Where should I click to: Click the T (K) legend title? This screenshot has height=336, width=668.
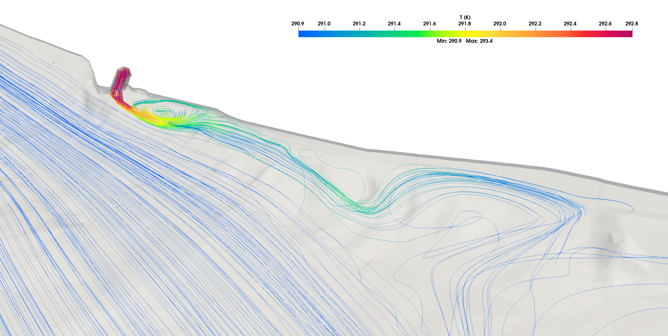[465, 17]
